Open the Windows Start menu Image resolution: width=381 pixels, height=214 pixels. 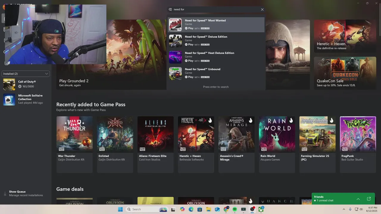tap(120, 209)
